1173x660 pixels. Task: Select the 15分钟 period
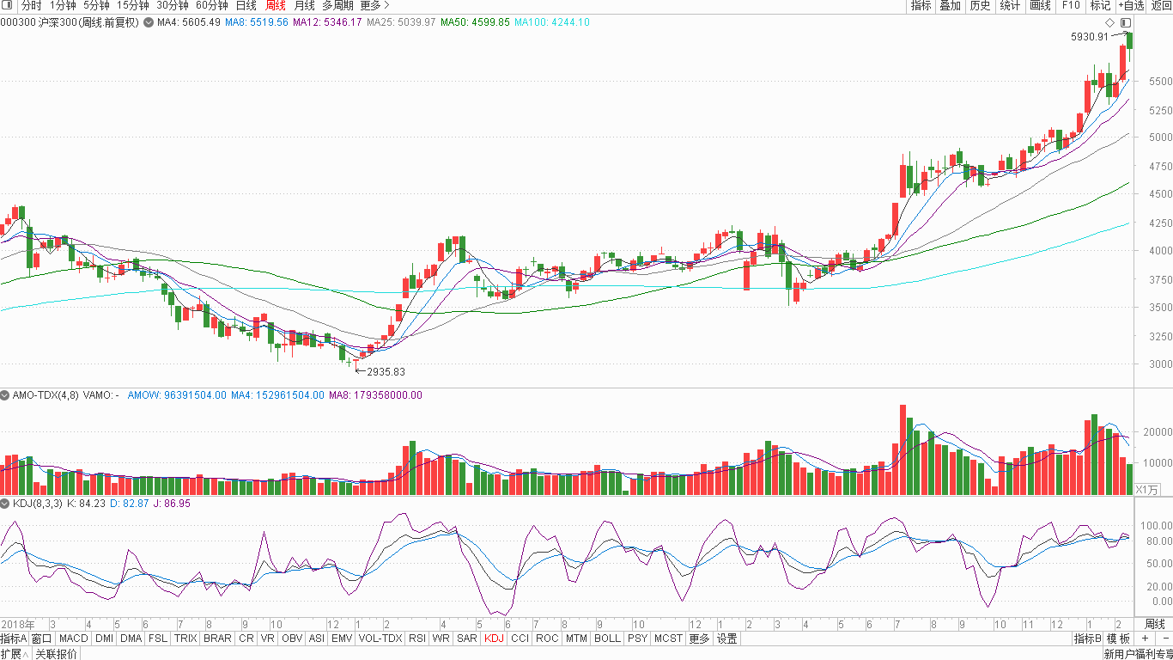coord(133,5)
